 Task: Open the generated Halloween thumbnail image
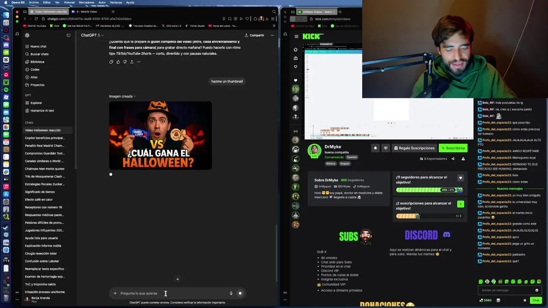160,135
